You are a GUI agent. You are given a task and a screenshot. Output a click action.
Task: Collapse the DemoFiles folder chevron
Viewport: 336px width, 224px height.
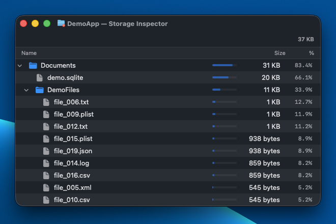coord(26,90)
